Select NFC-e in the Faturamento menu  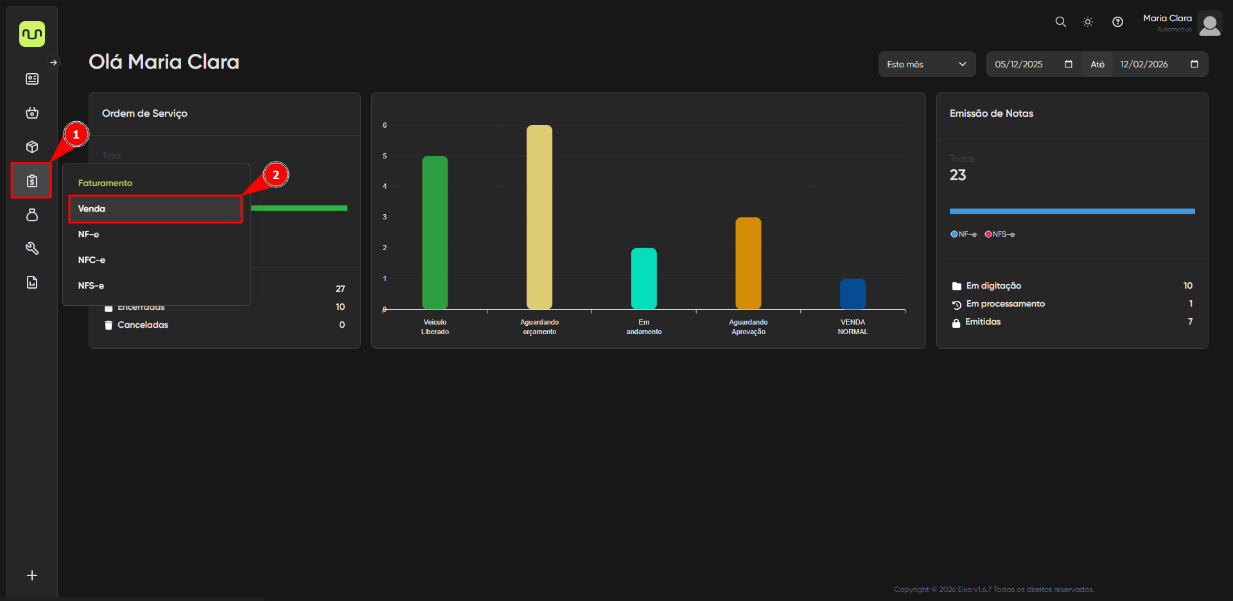click(92, 260)
